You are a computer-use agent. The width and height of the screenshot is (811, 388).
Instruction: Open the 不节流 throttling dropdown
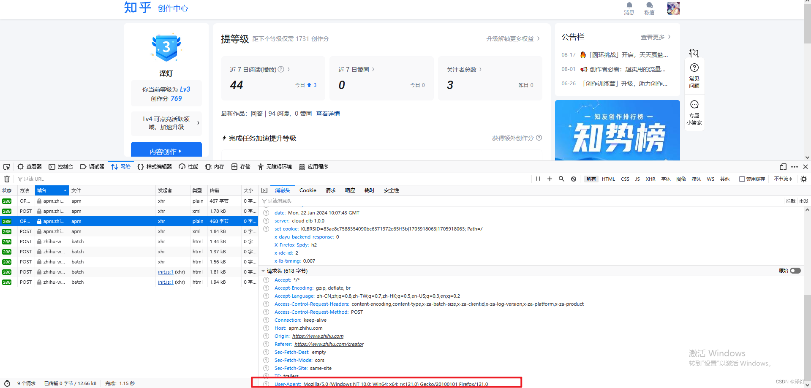(x=783, y=179)
